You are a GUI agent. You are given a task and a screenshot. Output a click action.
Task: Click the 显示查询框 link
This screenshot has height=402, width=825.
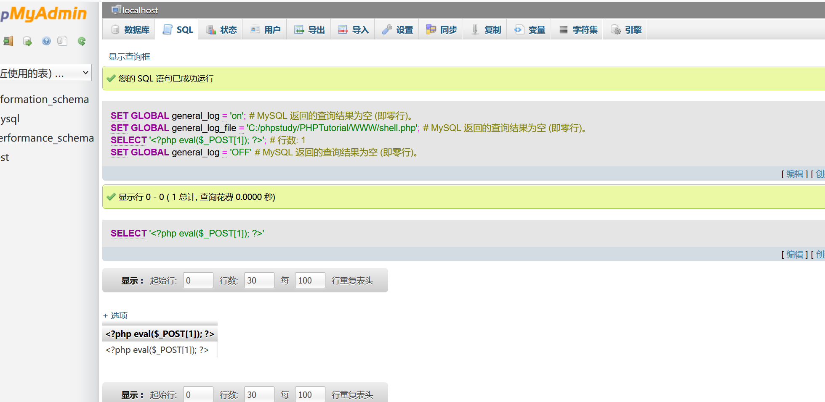pos(129,56)
